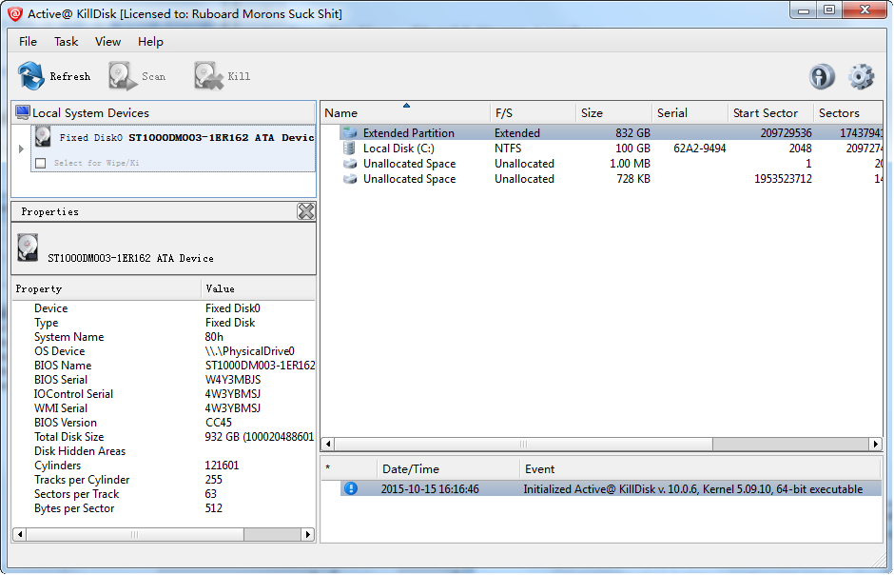Screen dimensions: 894x575
Task: Open the Help menu
Action: 150,42
